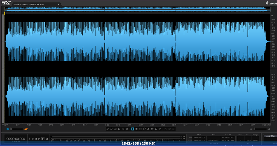Adjust the horizontal zoom slider
This screenshot has height=146, width=277.
260,129
